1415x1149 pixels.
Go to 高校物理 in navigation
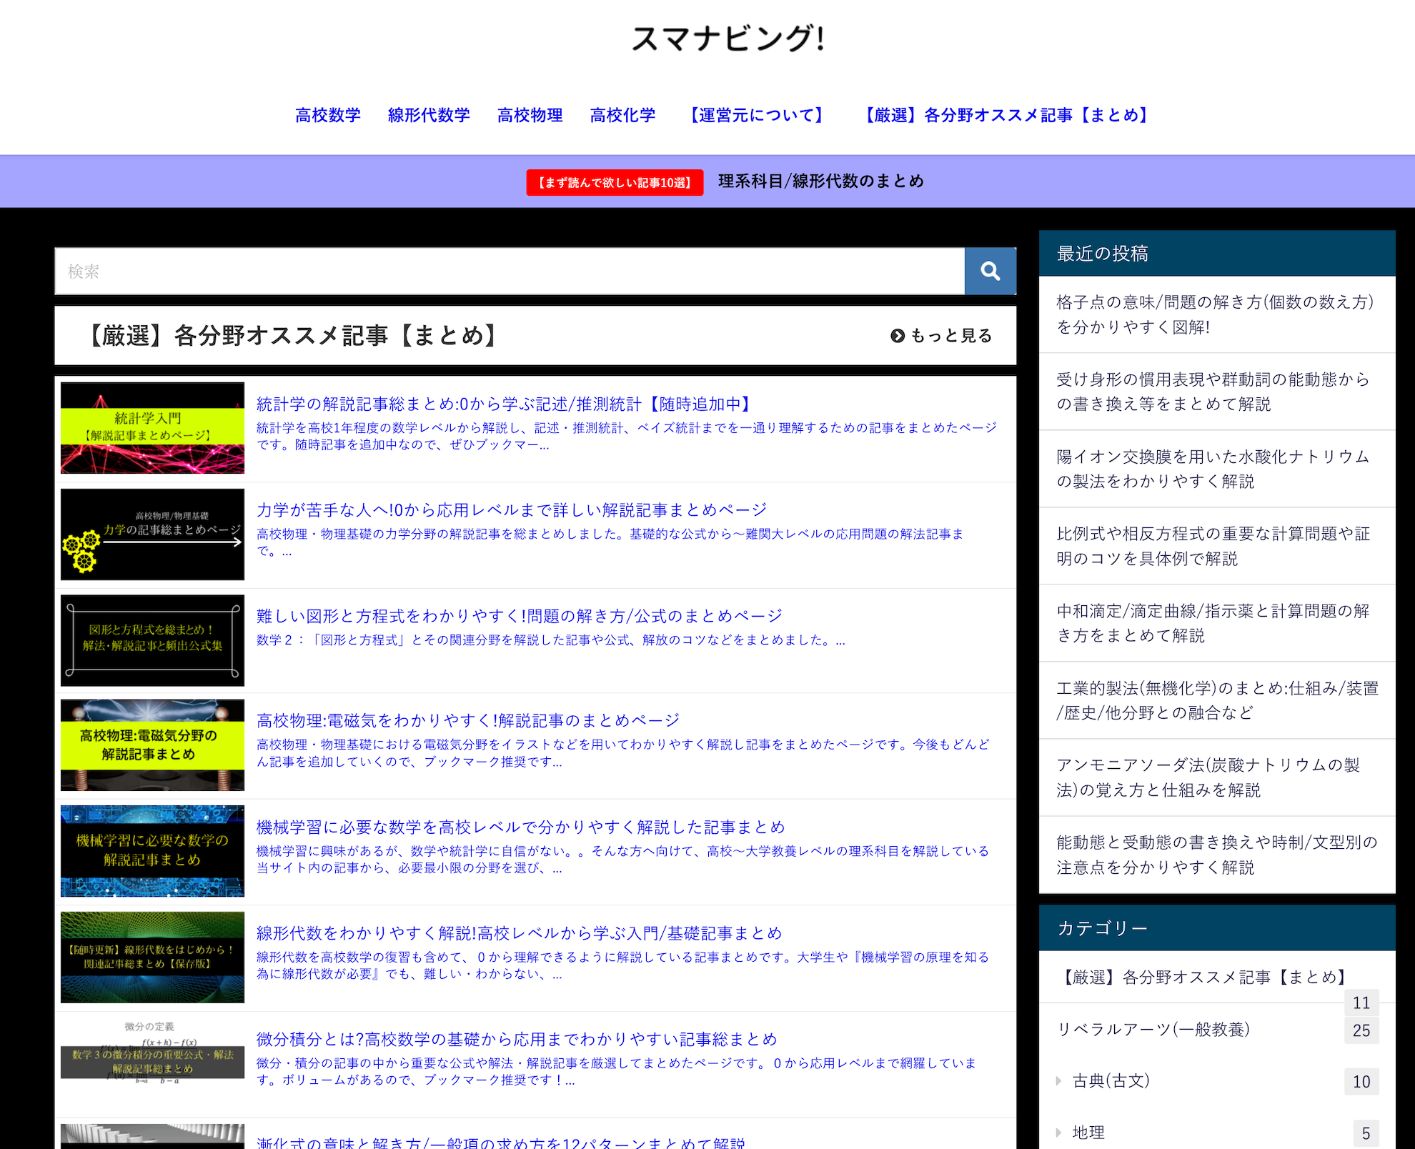(x=530, y=115)
